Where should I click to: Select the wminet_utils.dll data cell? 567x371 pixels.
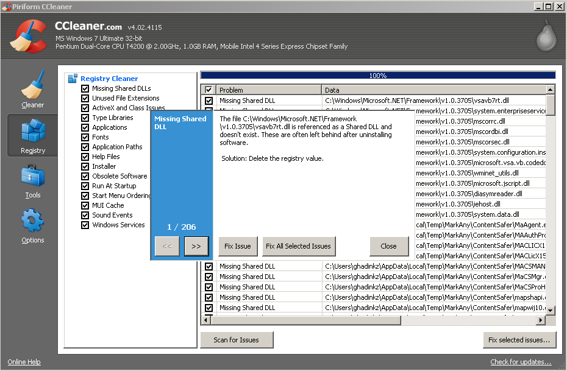pyautogui.click(x=480, y=173)
